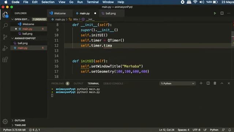Screen dimensions: 234x132
Task: Open Welcome in Open Editors list
Action: [x=29, y=24]
